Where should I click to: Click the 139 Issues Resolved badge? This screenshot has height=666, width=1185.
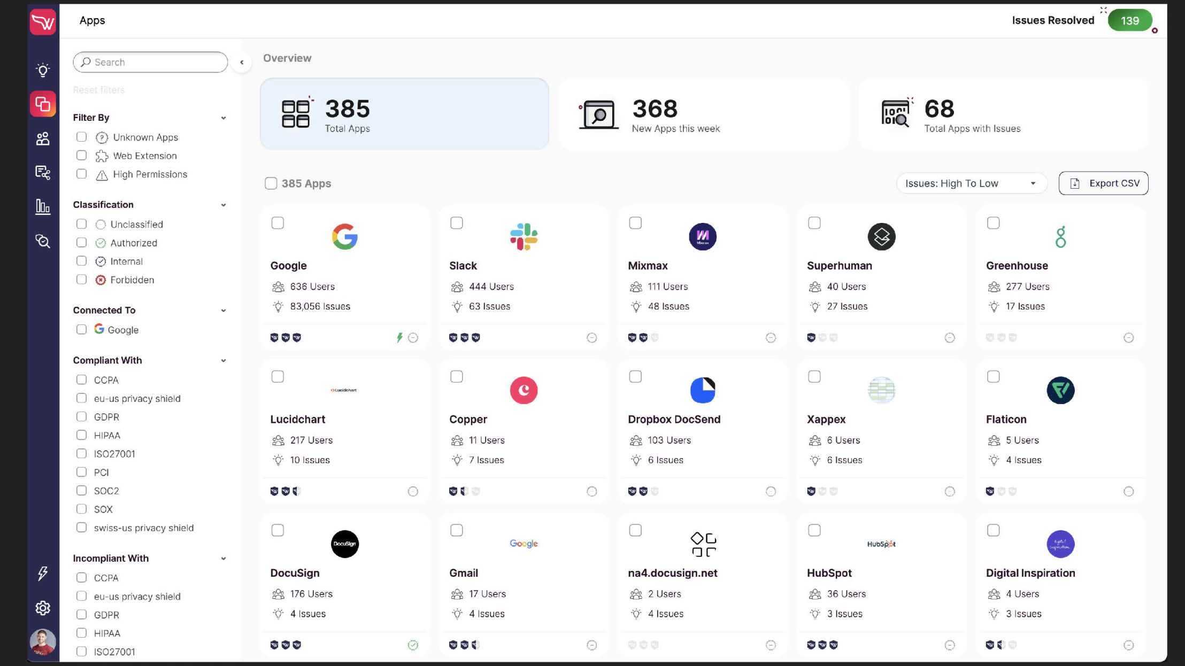pos(1129,20)
